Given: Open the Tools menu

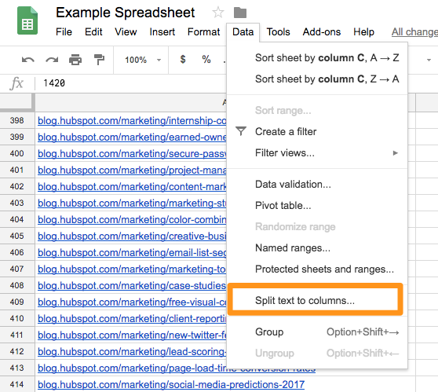Looking at the screenshot, I should click(278, 32).
